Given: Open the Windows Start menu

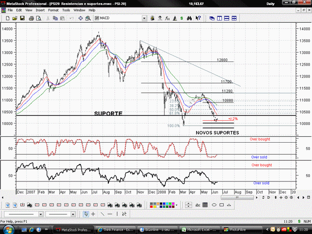Looking at the screenshot, I should (x=8, y=230).
